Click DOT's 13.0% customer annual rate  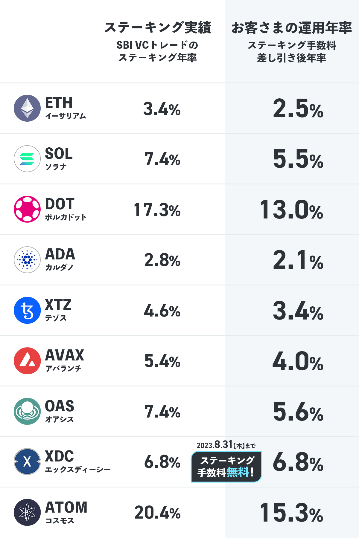[x=292, y=210]
